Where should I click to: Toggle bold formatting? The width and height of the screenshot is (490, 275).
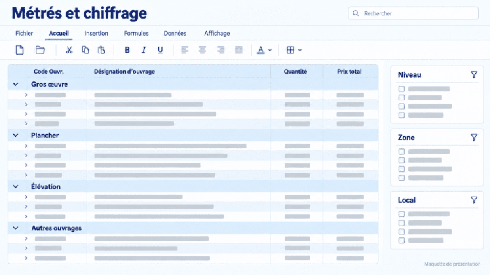tap(127, 50)
